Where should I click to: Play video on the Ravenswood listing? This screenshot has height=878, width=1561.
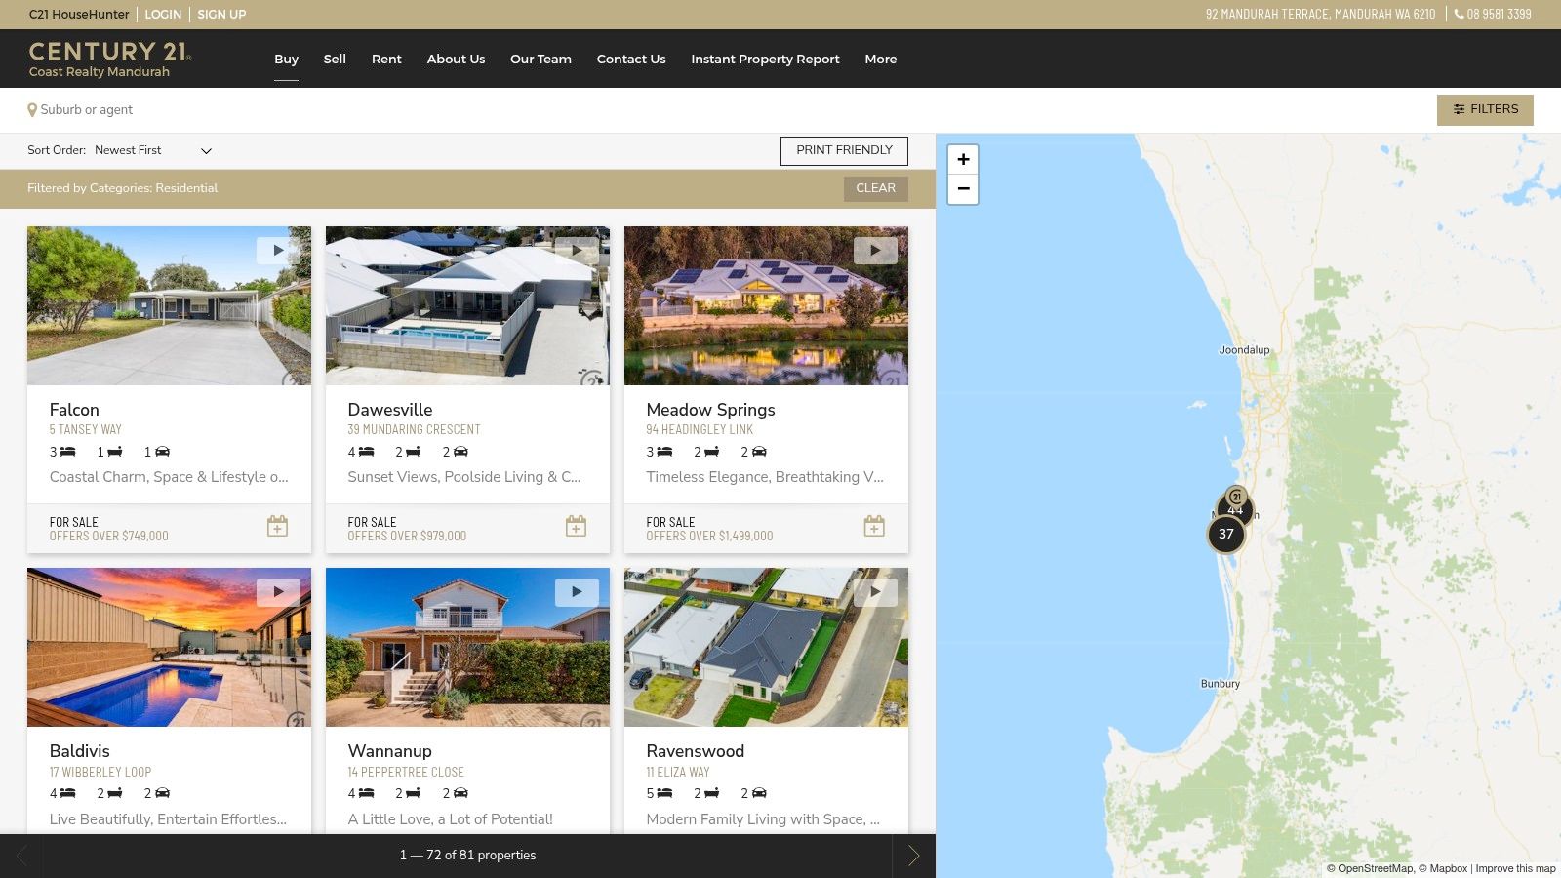[x=875, y=592]
